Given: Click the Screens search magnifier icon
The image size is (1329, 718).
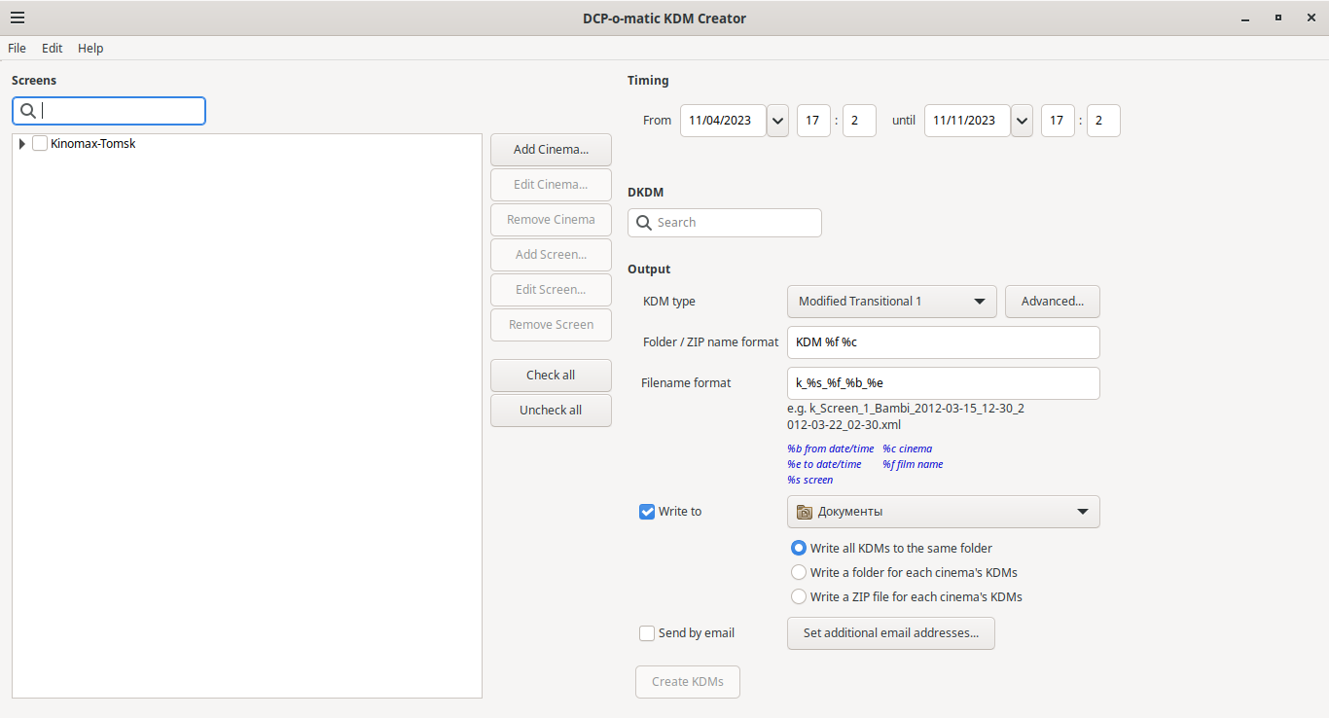Looking at the screenshot, I should pos(28,111).
